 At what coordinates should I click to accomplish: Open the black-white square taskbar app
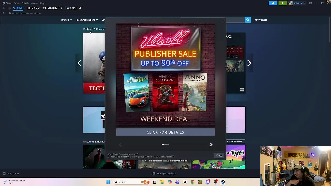(x=154, y=182)
